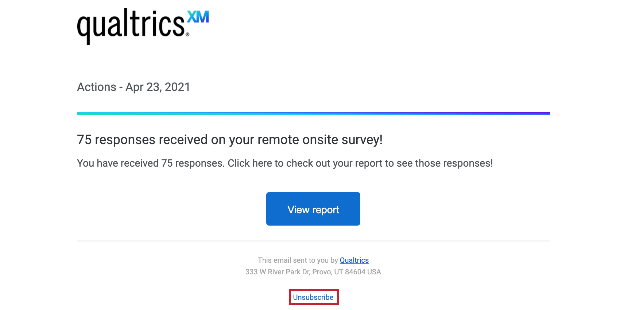Viewport: 620px width, 310px height.
Task: Select the 'Actions - Apr 23, 2021' header
Action: tap(133, 87)
